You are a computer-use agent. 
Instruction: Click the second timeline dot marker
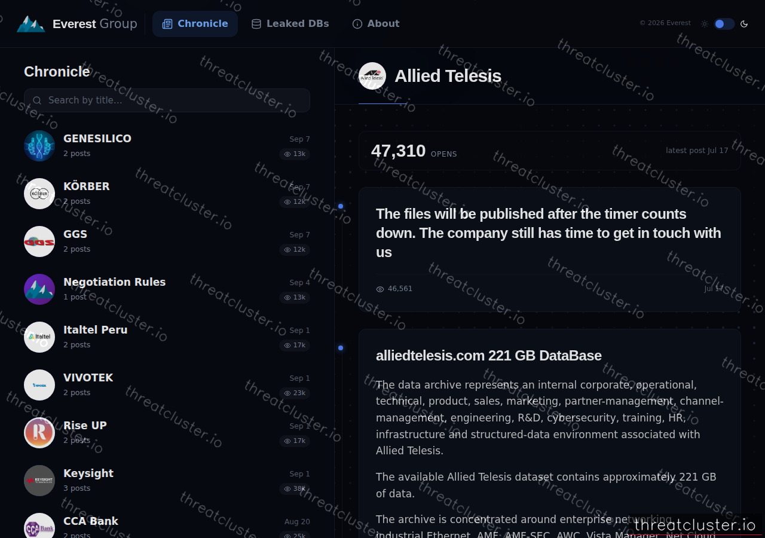click(341, 348)
